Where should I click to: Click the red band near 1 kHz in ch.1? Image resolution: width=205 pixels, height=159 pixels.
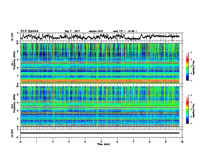point(100,80)
